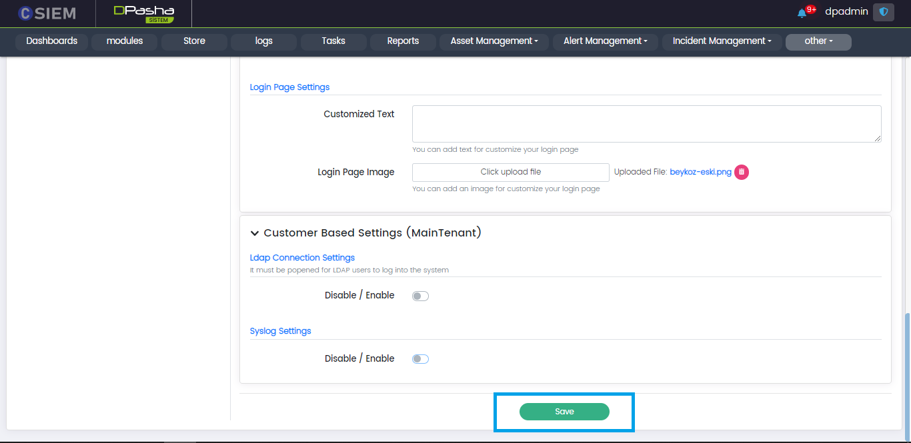Image resolution: width=911 pixels, height=443 pixels.
Task: Click the shield icon next to dpadmin
Action: [884, 12]
